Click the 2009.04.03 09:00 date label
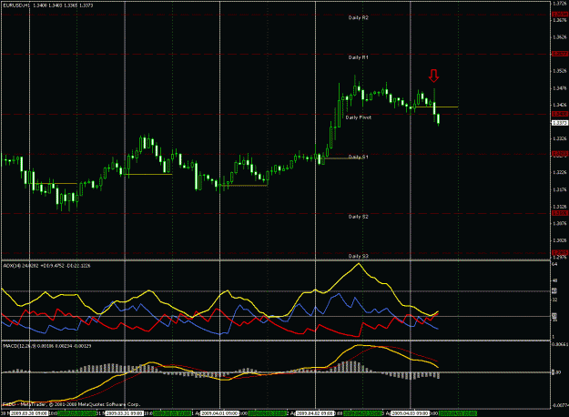 (411, 413)
